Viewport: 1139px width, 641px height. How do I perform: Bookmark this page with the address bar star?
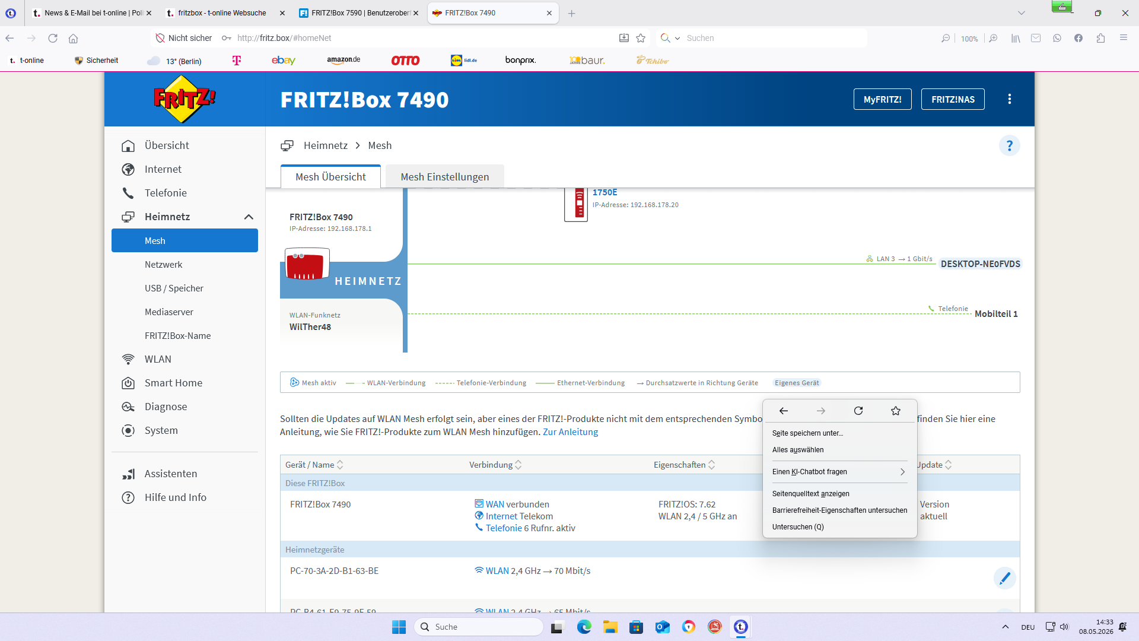pyautogui.click(x=641, y=38)
